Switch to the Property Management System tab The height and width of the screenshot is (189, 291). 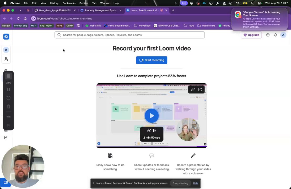[101, 10]
